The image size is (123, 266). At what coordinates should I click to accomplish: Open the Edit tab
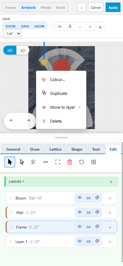113,149
